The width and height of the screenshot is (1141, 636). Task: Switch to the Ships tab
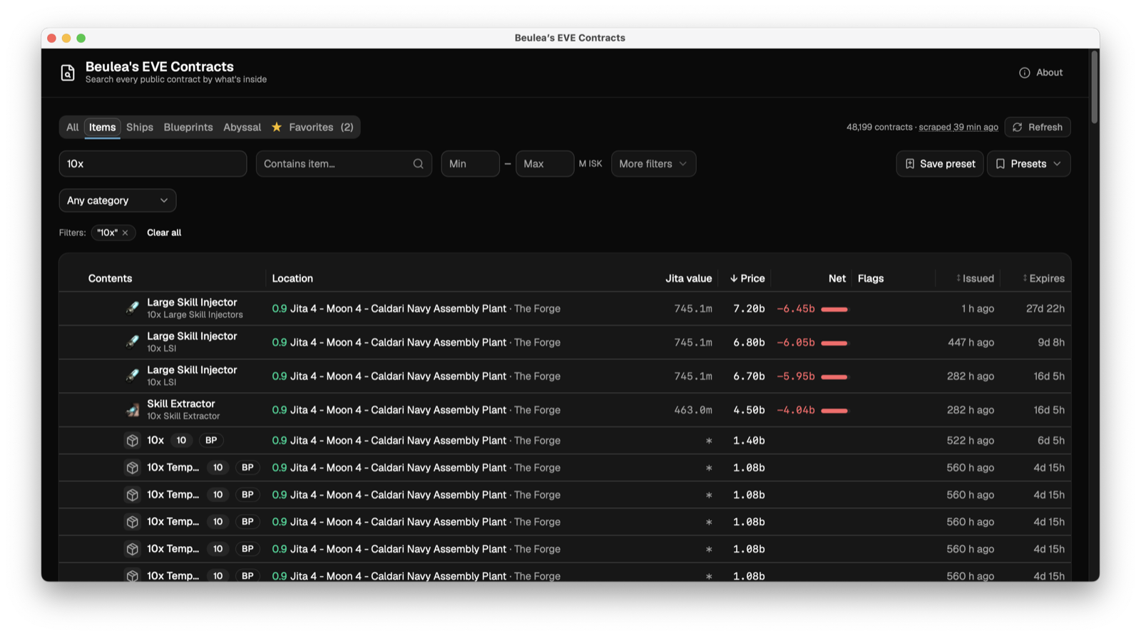[140, 127]
